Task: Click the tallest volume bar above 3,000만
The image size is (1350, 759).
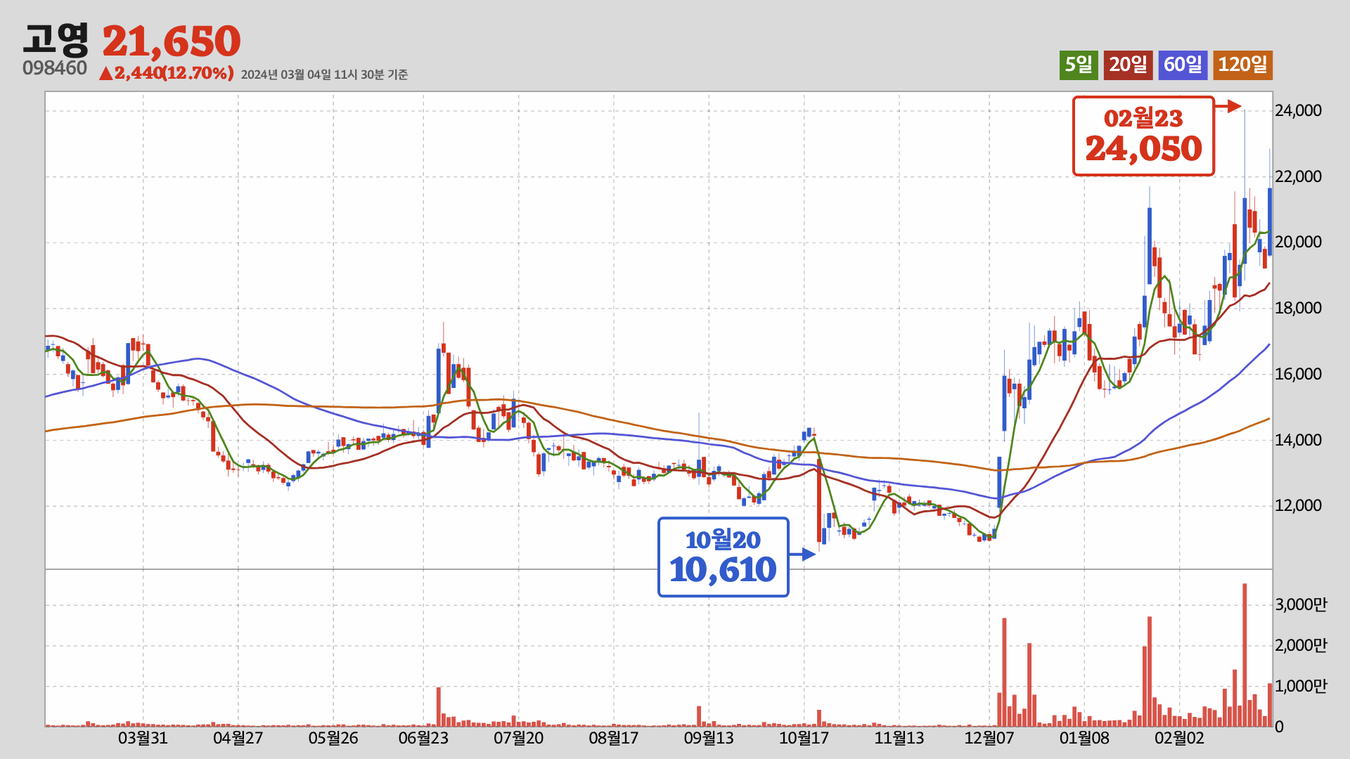Action: (1245, 655)
